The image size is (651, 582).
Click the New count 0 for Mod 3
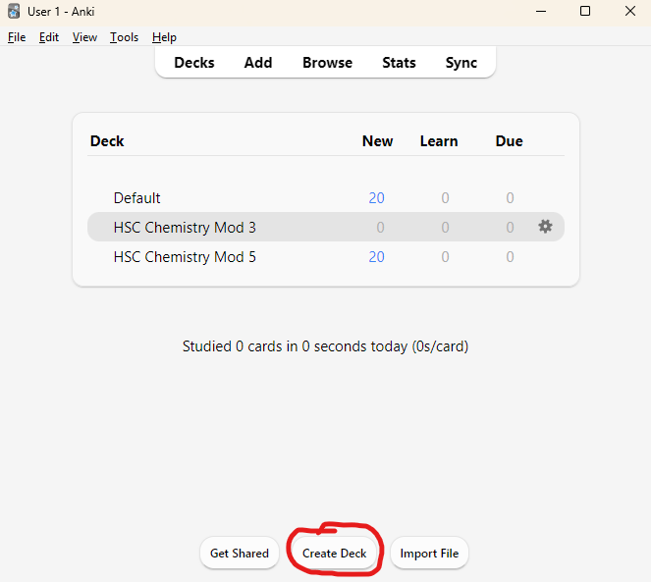380,228
